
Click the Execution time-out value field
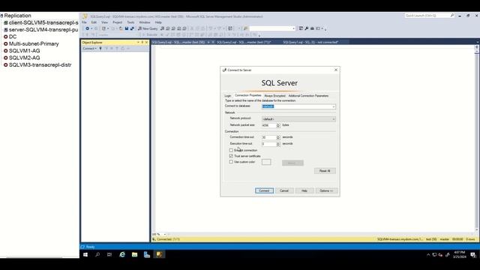pyautogui.click(x=269, y=144)
